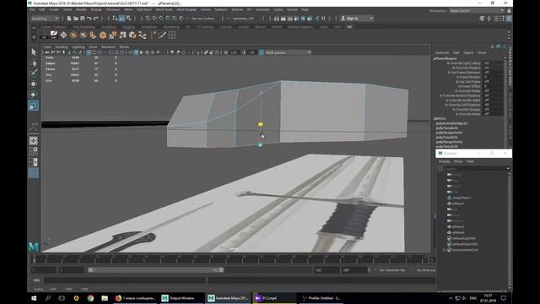Screen dimensions: 540x304
Task: Toggle the Channel Box panel icon top right
Action: (509, 19)
